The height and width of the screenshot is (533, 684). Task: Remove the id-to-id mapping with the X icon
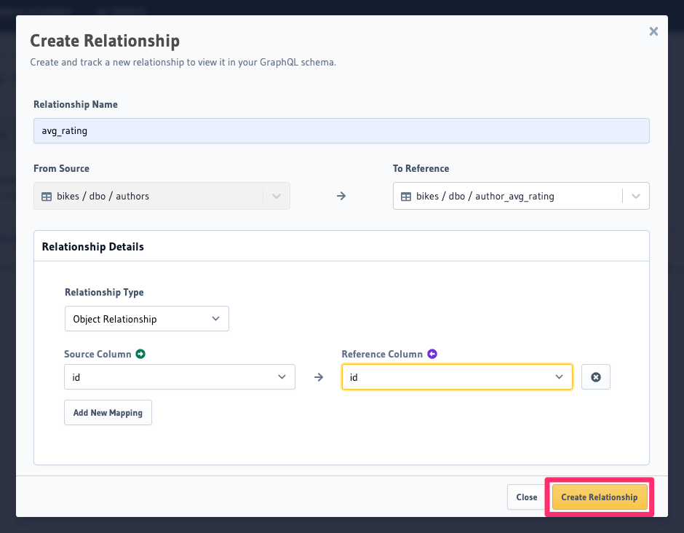(x=596, y=376)
